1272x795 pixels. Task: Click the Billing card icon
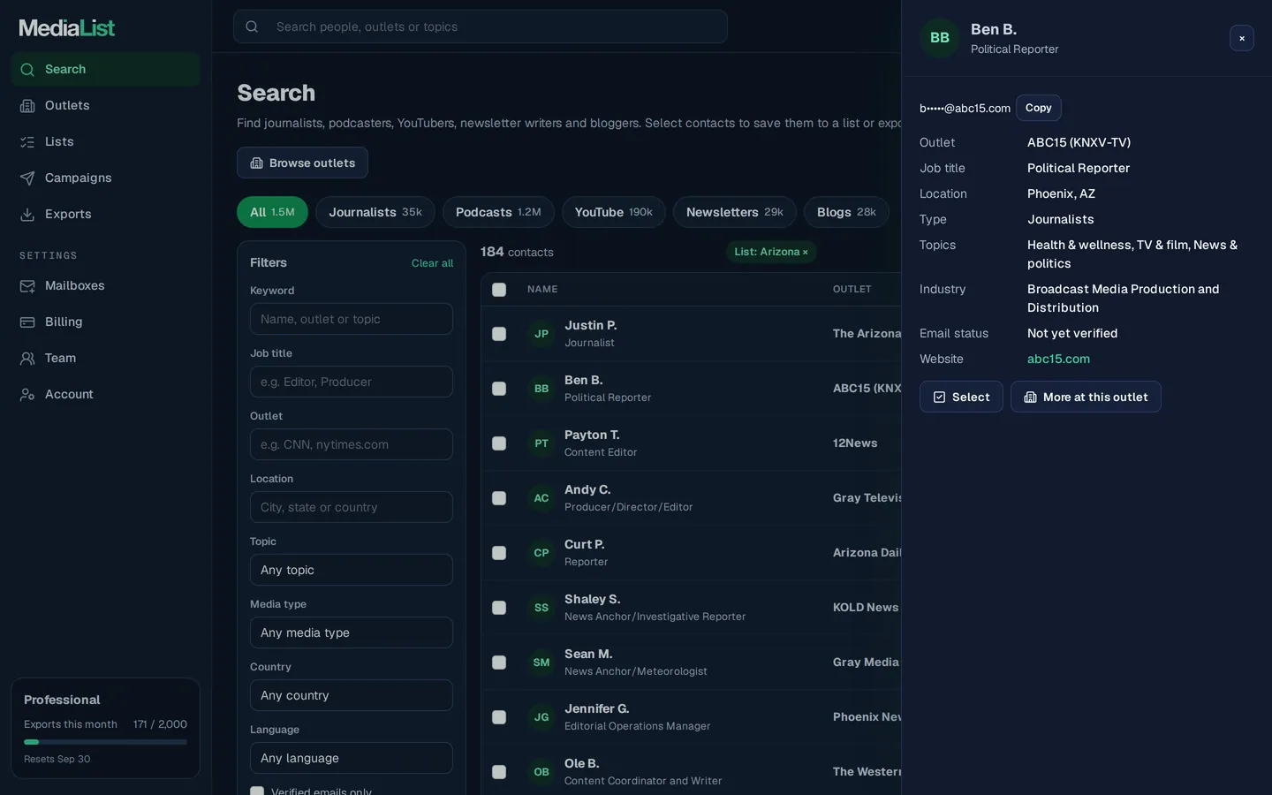pos(27,322)
